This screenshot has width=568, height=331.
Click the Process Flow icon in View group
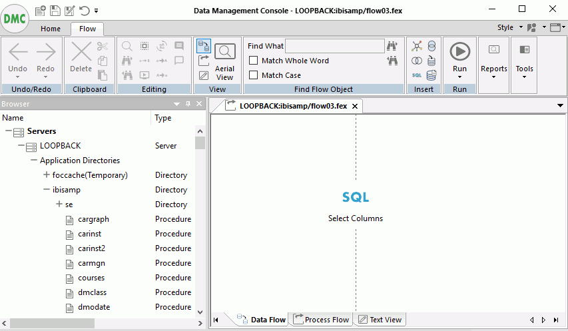[x=204, y=61]
